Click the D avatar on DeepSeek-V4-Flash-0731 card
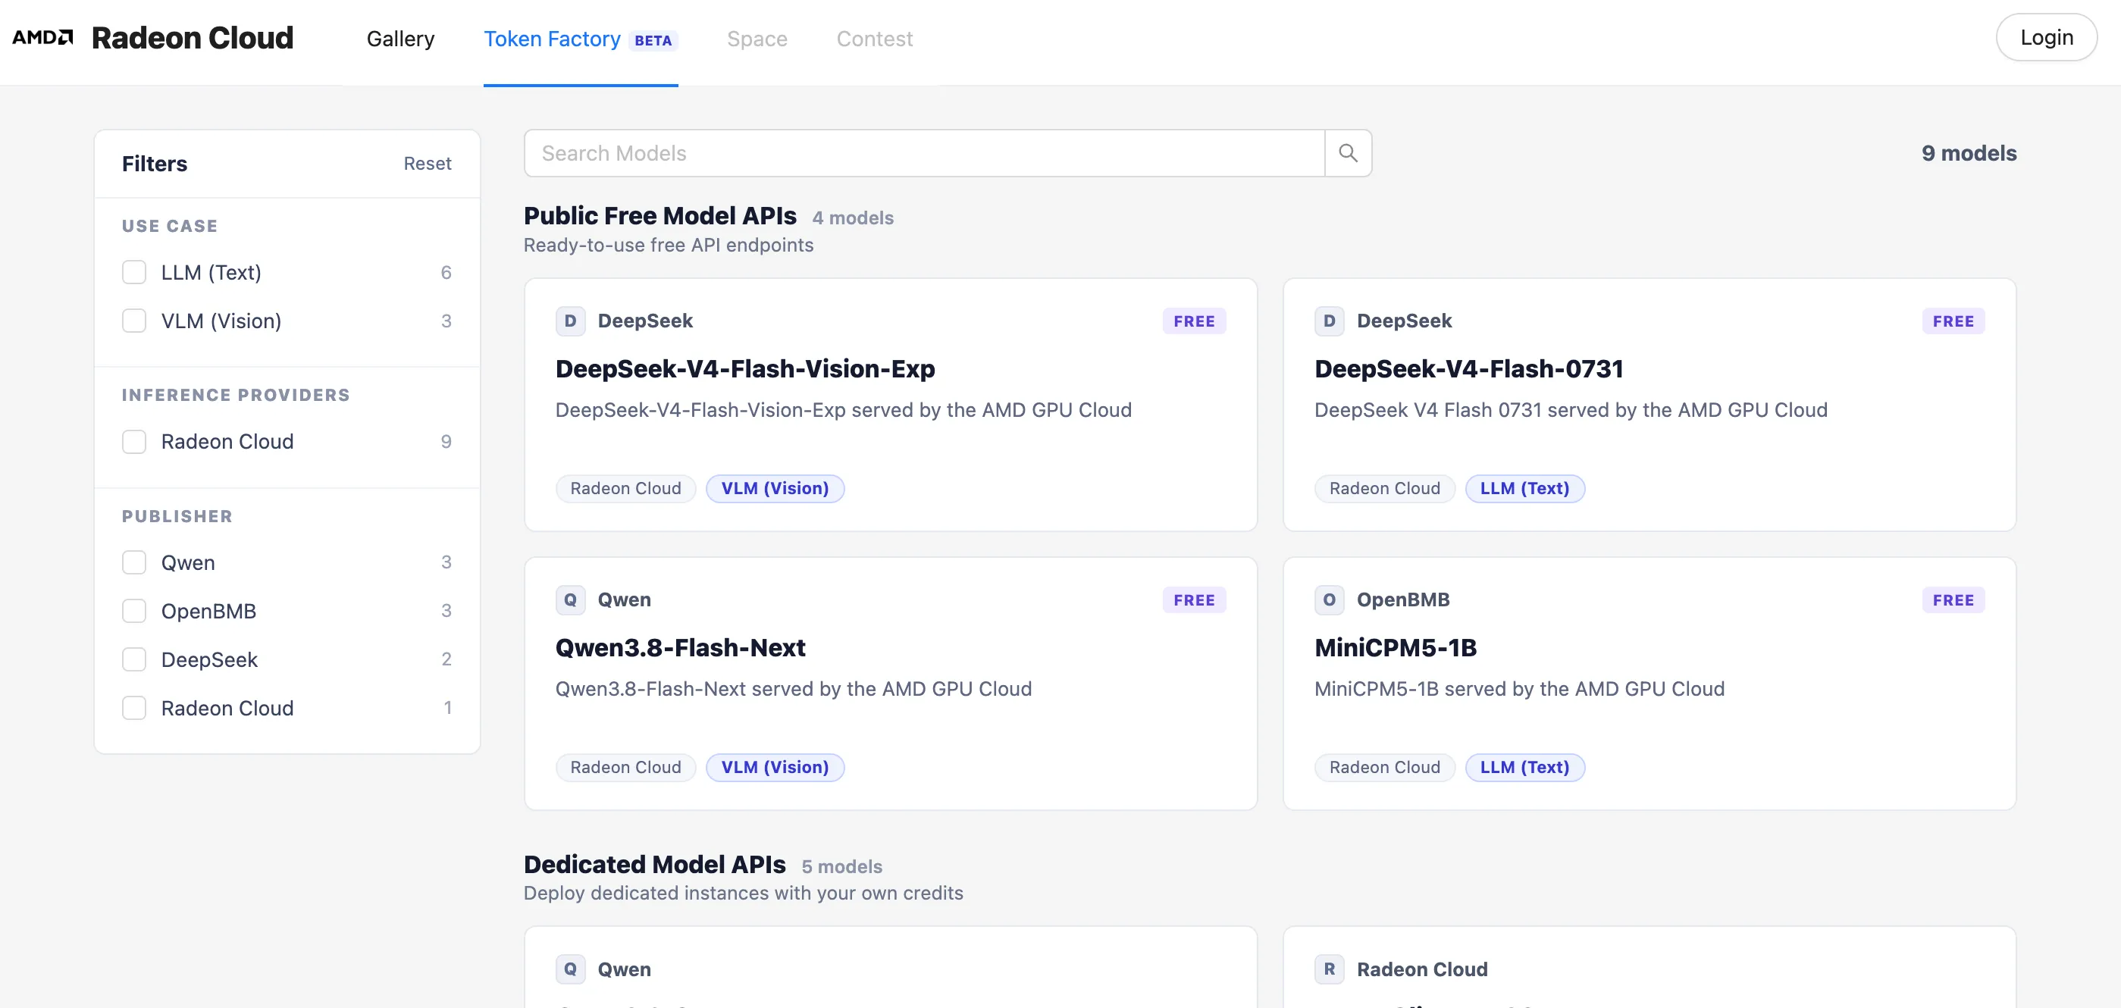 pyautogui.click(x=1330, y=321)
